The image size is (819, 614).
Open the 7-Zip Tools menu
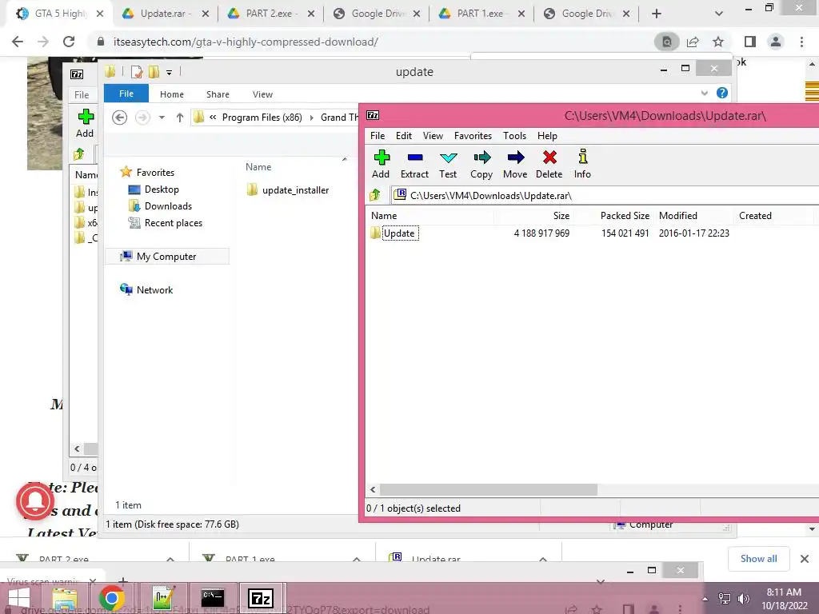514,136
